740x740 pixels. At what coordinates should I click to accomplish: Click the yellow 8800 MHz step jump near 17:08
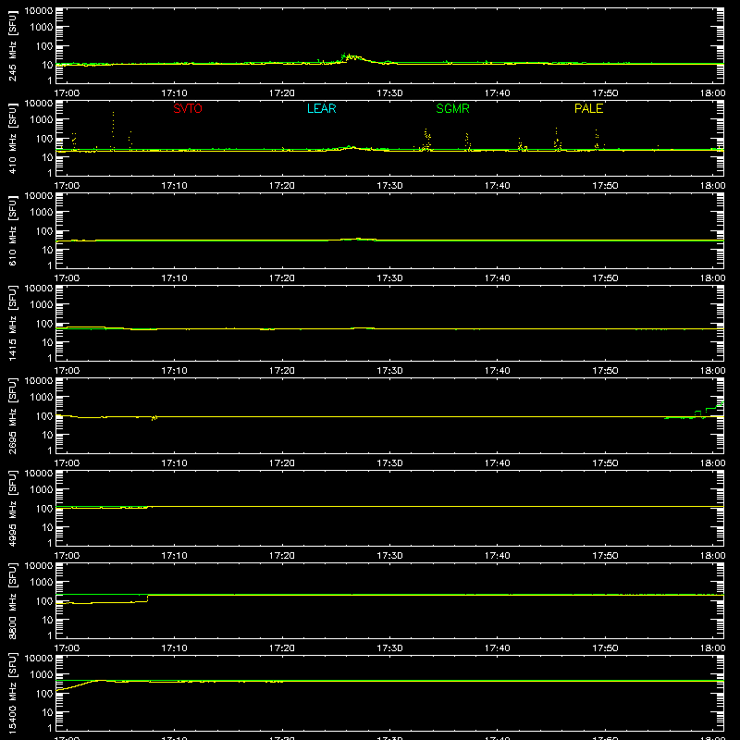(148, 598)
